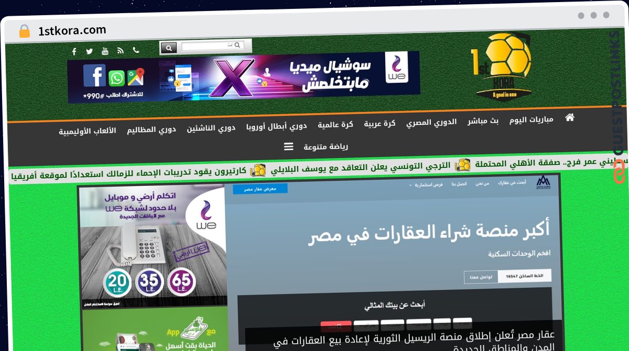This screenshot has height=351, width=629.
Task: Click the magnifier icon in the header search bar
Action: tap(169, 47)
